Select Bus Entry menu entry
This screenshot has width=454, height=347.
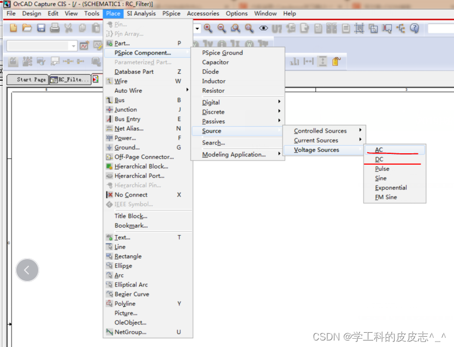(x=148, y=119)
